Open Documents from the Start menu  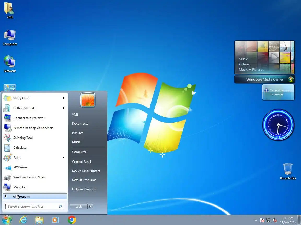click(x=80, y=124)
